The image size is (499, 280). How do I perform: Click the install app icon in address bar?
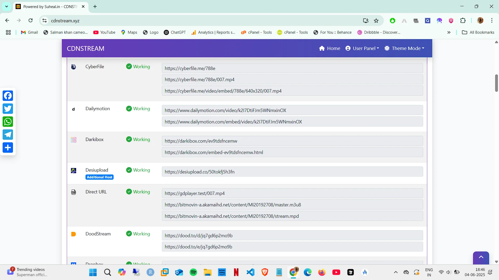[x=366, y=21]
